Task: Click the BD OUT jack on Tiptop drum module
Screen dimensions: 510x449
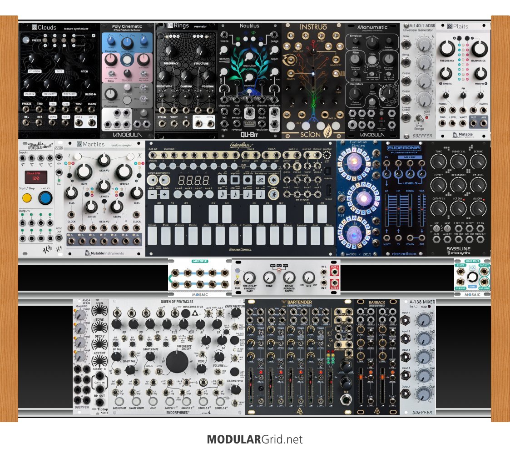Action: pyautogui.click(x=100, y=402)
